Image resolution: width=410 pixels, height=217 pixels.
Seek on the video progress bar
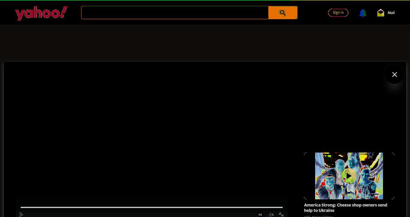(x=152, y=207)
